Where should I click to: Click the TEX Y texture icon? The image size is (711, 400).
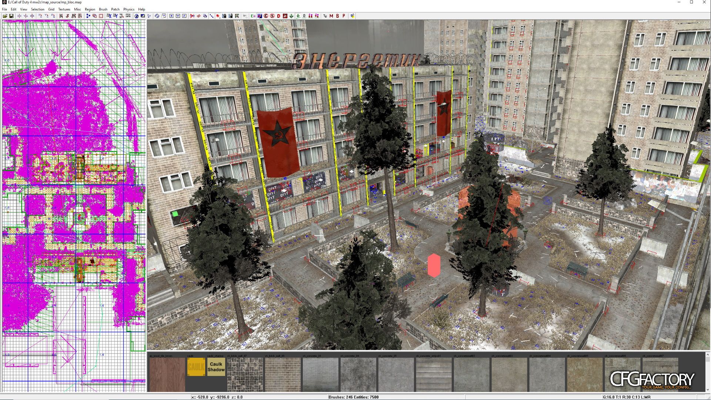115,16
